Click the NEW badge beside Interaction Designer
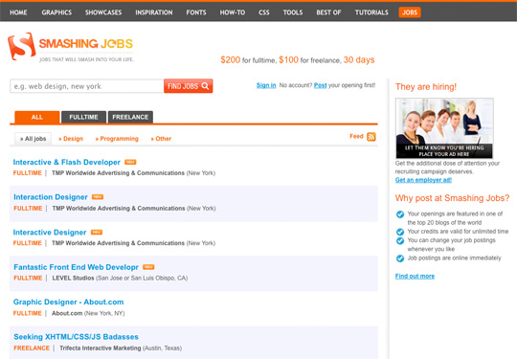 pyautogui.click(x=98, y=197)
